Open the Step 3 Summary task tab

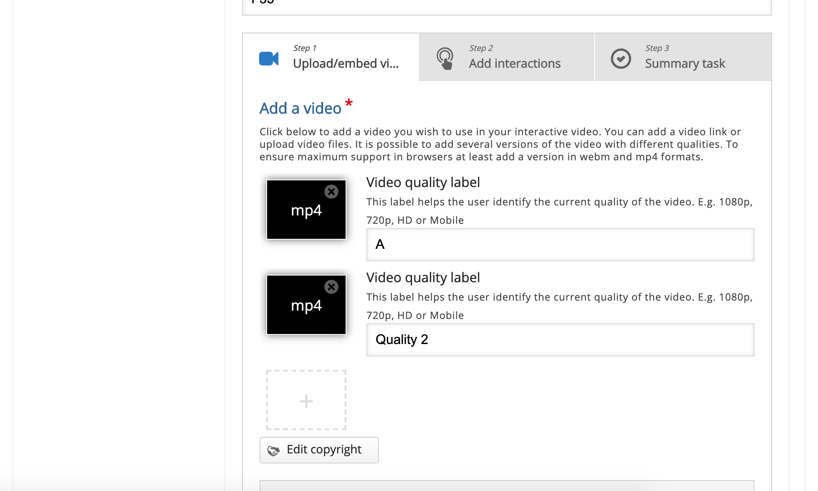pyautogui.click(x=683, y=57)
